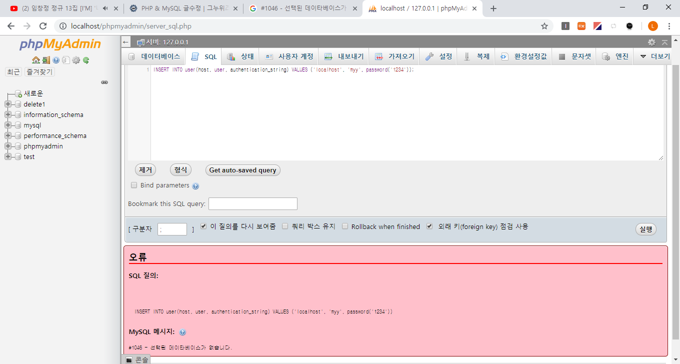This screenshot has height=364, width=680.
Task: Open the 내보내기 export tab
Action: pos(344,56)
